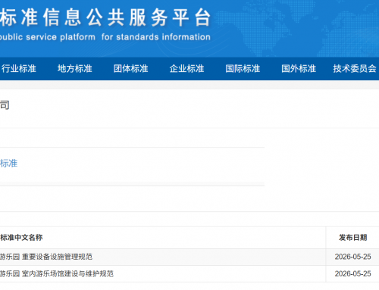Switch to the 国际标准 section
Image resolution: width=379 pixels, height=290 pixels.
[243, 69]
